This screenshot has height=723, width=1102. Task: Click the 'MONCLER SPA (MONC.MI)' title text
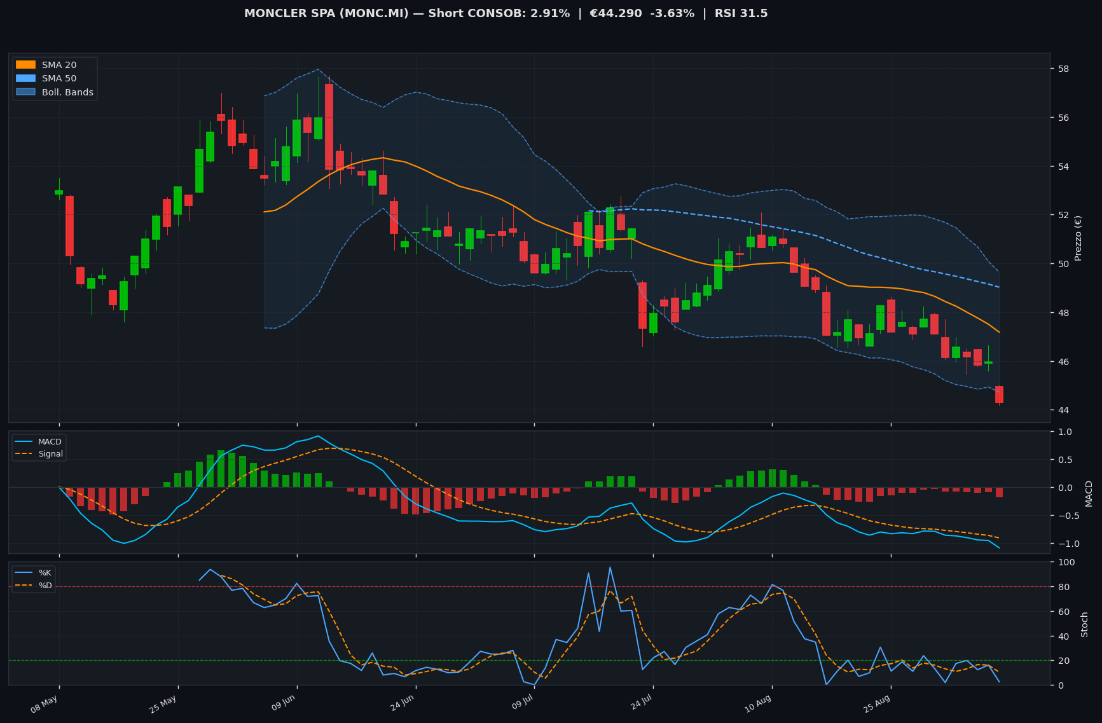point(327,13)
